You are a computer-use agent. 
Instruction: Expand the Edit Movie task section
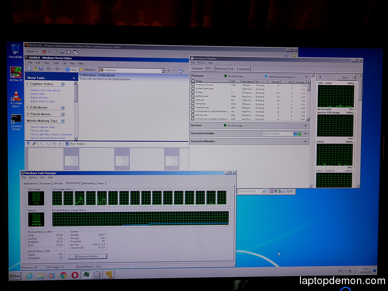pyautogui.click(x=63, y=108)
